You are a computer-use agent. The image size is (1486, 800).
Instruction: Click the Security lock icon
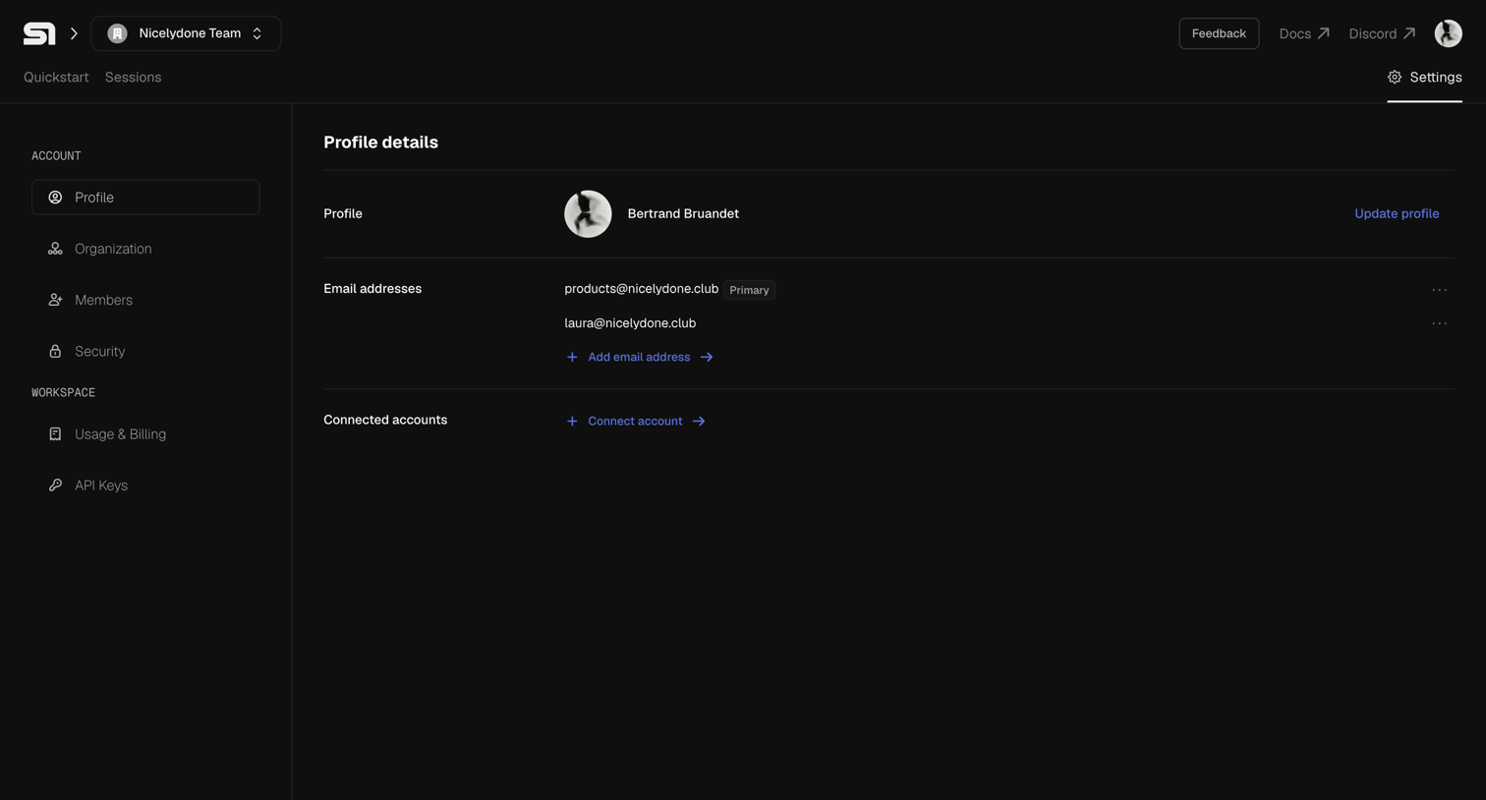[55, 351]
